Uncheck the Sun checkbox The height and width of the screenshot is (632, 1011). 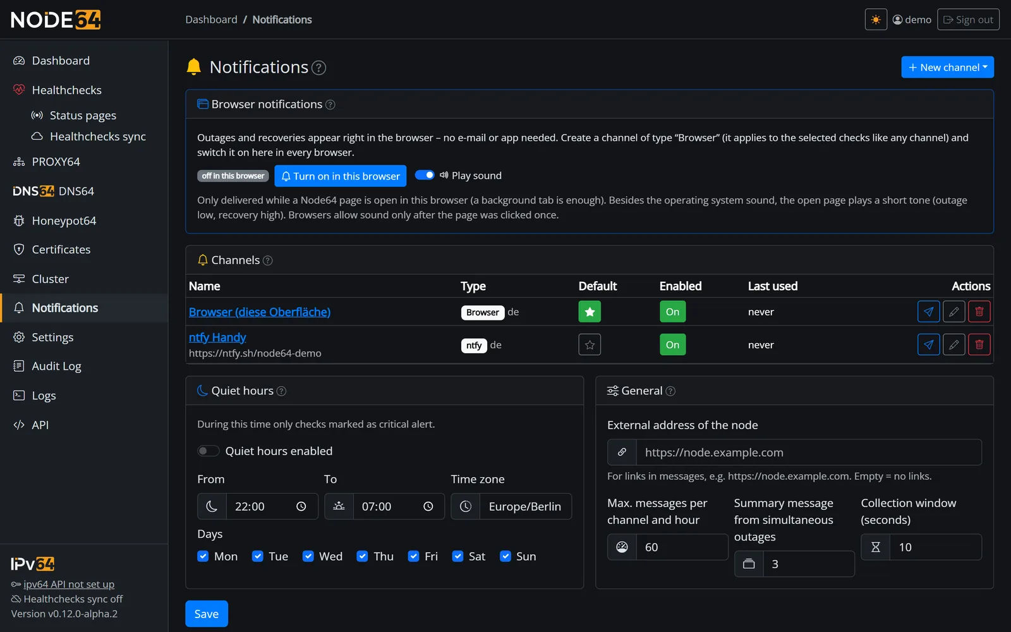[505, 556]
